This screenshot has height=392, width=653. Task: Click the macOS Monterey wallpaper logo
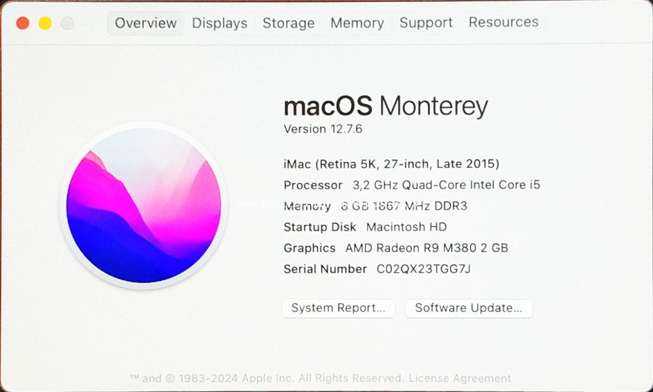coord(143,205)
